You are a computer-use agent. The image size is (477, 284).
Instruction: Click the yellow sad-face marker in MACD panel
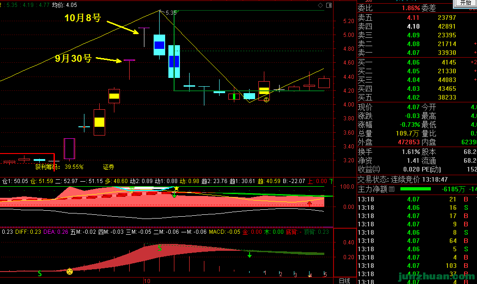pos(69,272)
